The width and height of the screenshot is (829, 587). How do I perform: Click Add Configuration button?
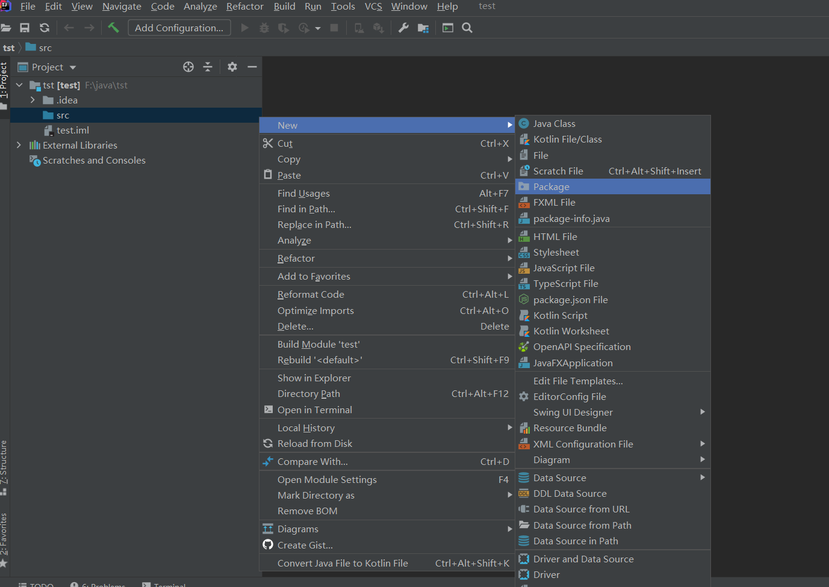[179, 28]
